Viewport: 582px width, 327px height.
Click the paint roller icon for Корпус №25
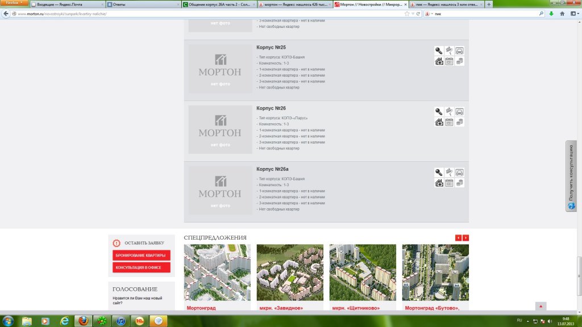click(449, 51)
